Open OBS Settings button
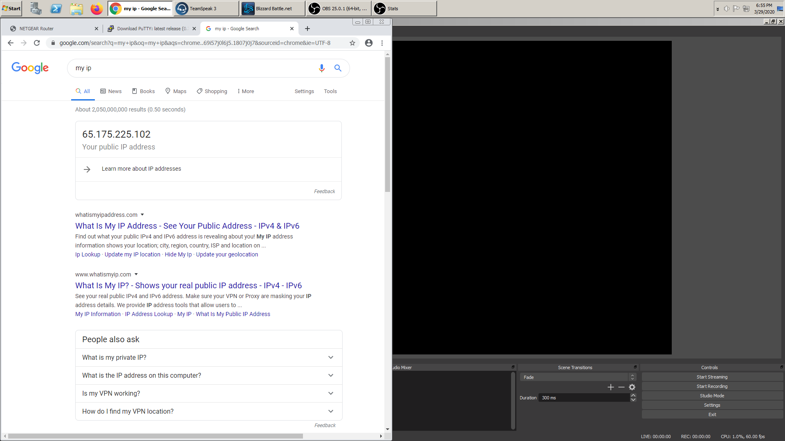This screenshot has height=441, width=785. (712, 405)
